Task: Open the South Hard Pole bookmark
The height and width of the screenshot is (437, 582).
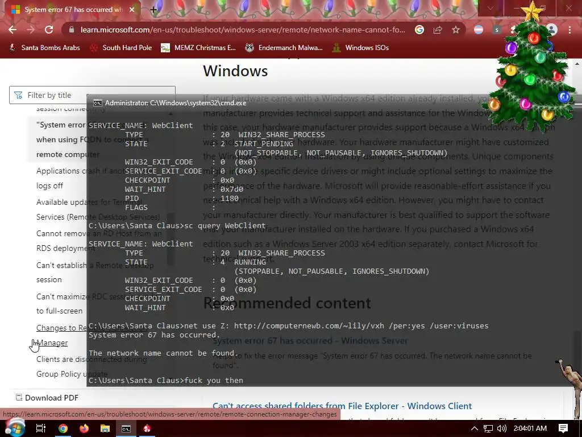Action: [122, 48]
